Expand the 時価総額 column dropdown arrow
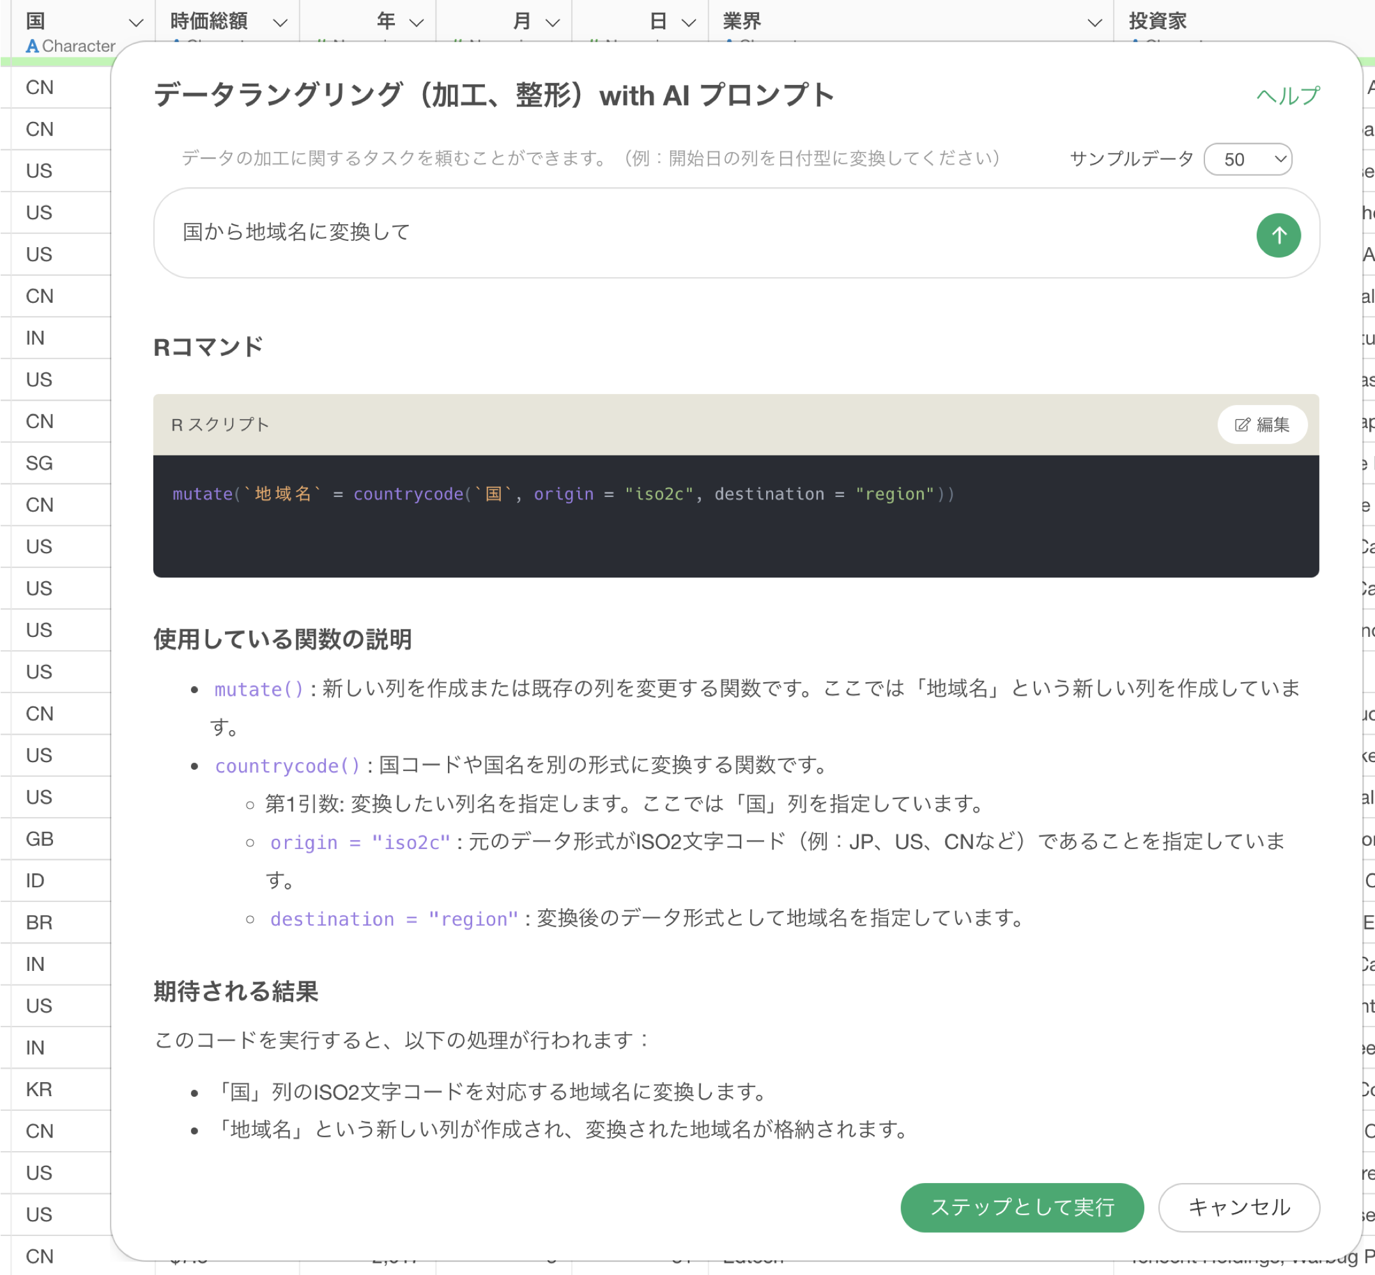This screenshot has height=1275, width=1375. [x=280, y=23]
